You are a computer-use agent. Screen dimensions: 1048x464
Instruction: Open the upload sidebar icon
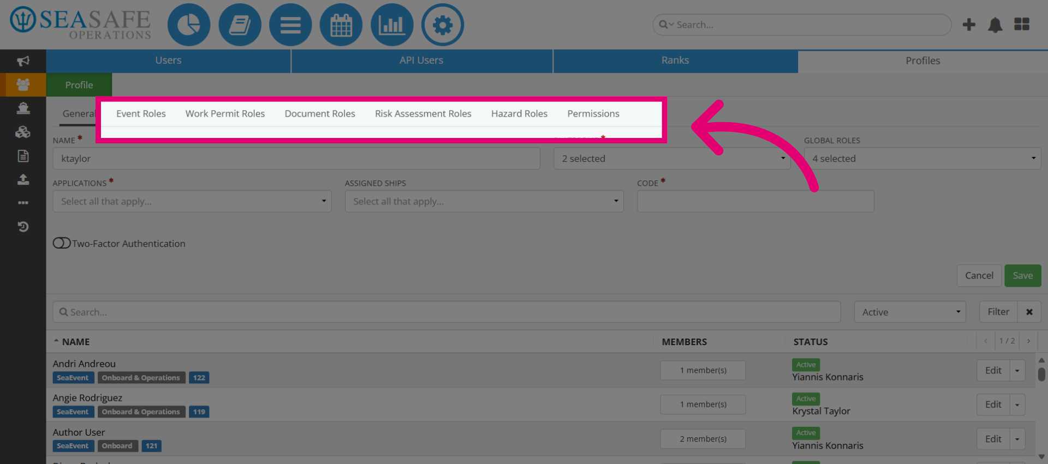(23, 179)
